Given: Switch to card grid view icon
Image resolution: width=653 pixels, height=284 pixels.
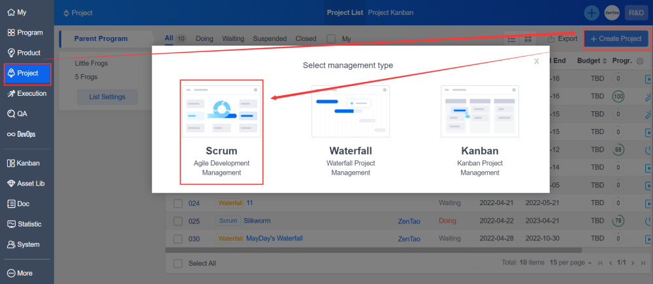Looking at the screenshot, I should click(528, 39).
